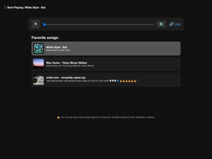Click the blue slider handle
The height and width of the screenshot is (159, 212).
[x=44, y=24]
